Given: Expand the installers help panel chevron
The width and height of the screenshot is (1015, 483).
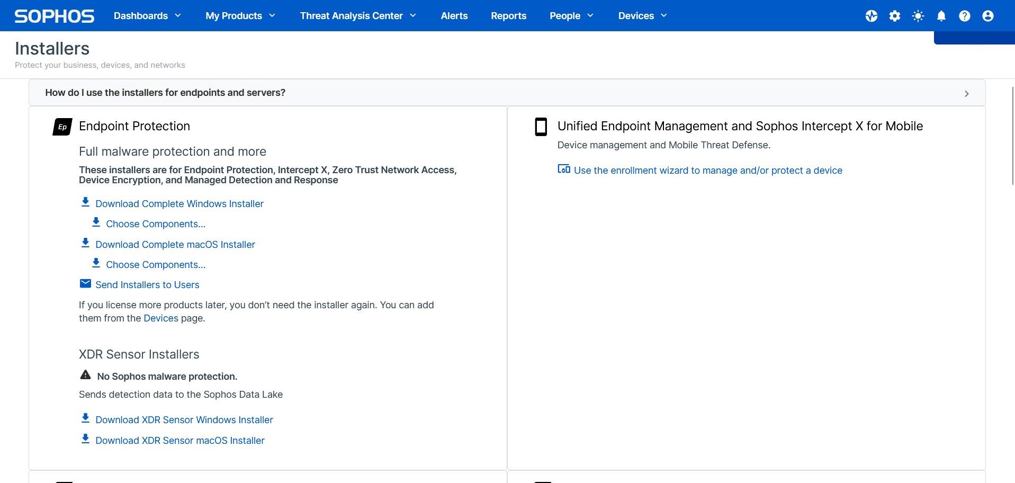Looking at the screenshot, I should tap(967, 93).
